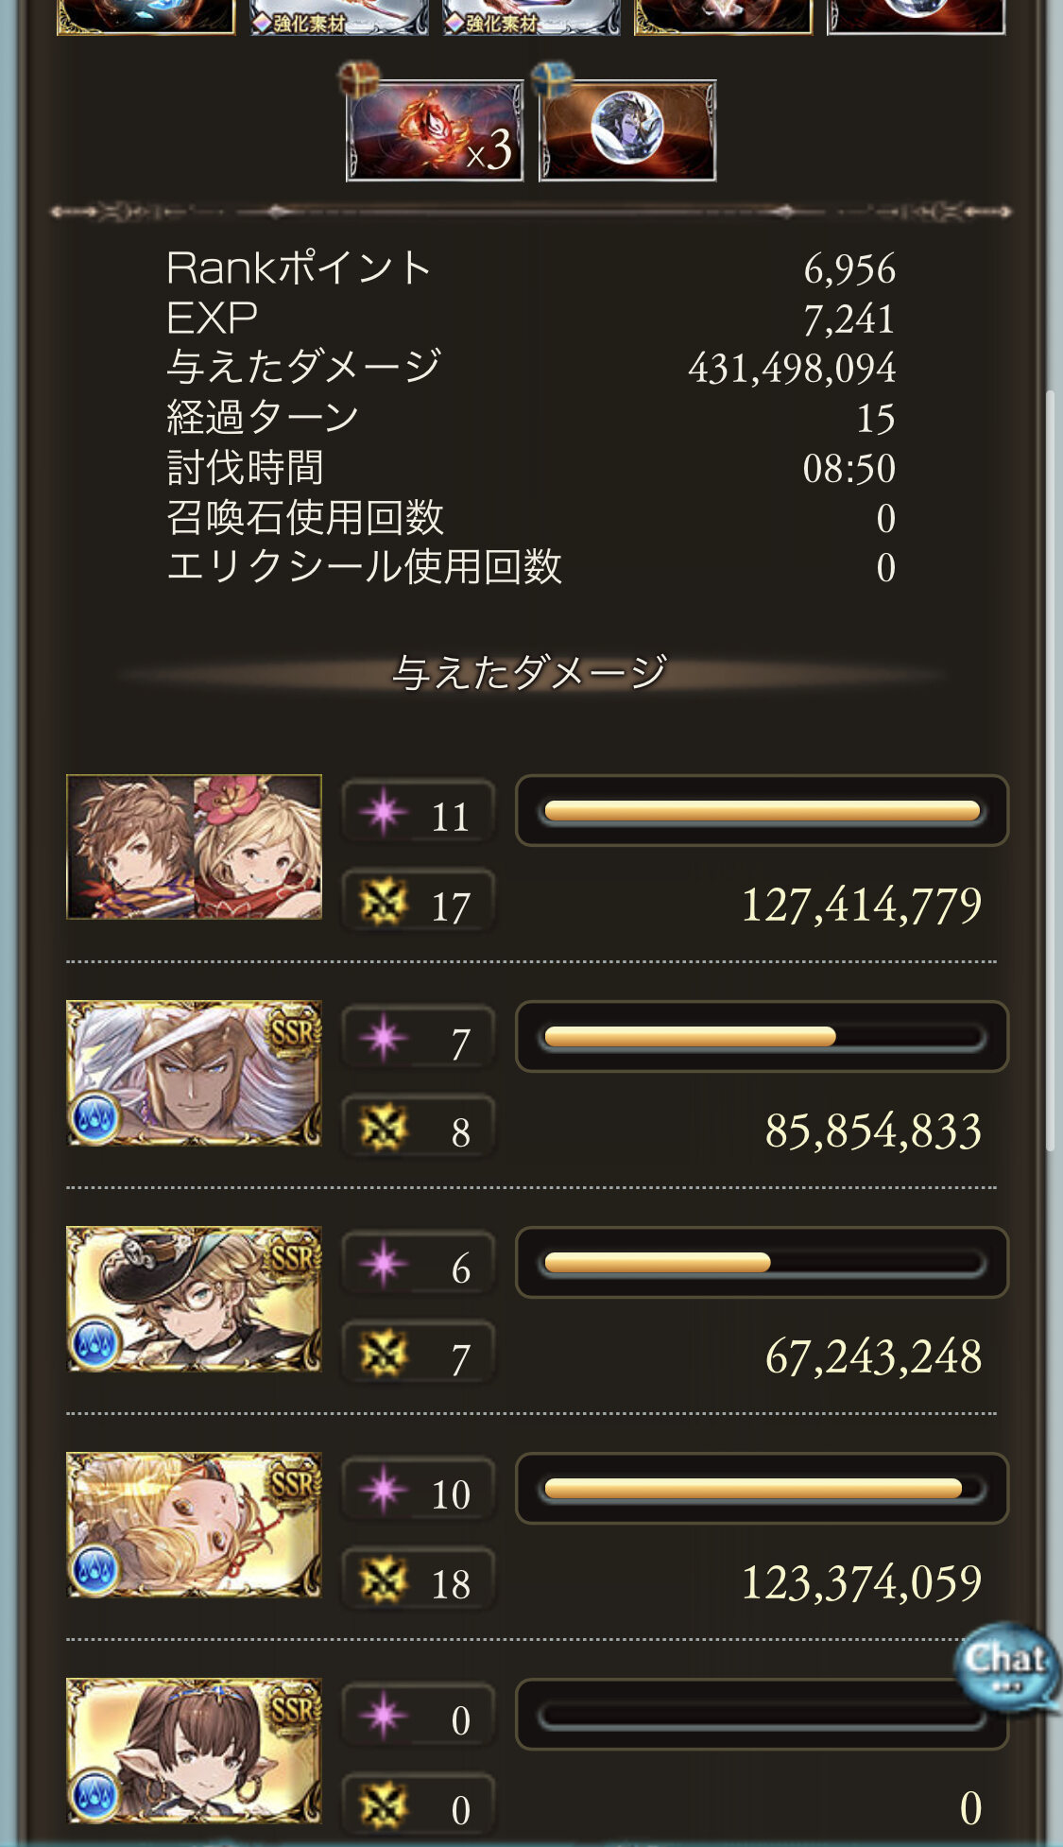Tap the total damage value 431,498,094
This screenshot has height=1847, width=1063.
pos(792,368)
